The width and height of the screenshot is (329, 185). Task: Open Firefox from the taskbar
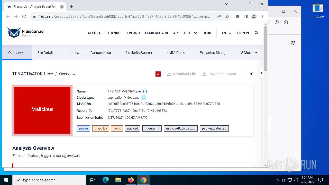pyautogui.click(x=131, y=180)
